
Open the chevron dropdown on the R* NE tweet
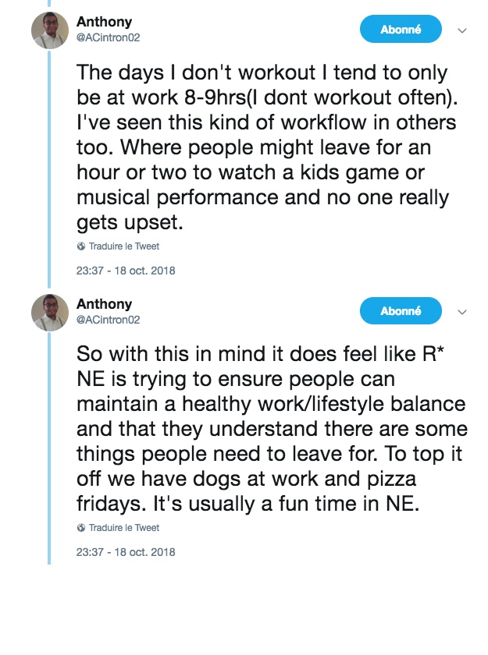tap(461, 313)
